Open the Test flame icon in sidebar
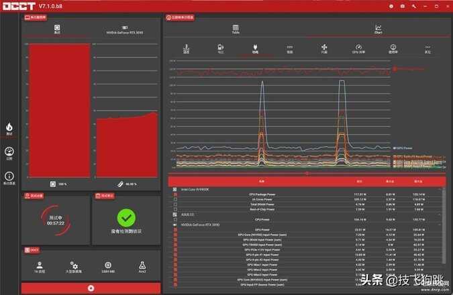 click(x=9, y=129)
